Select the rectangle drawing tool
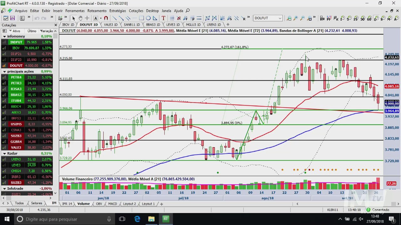Screen dimensions: 401x225 click(141, 18)
